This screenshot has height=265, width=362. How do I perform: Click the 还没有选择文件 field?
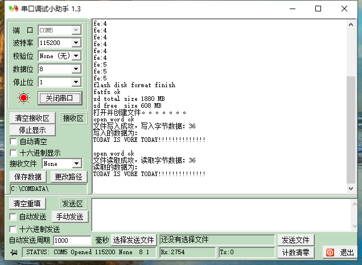(217, 240)
